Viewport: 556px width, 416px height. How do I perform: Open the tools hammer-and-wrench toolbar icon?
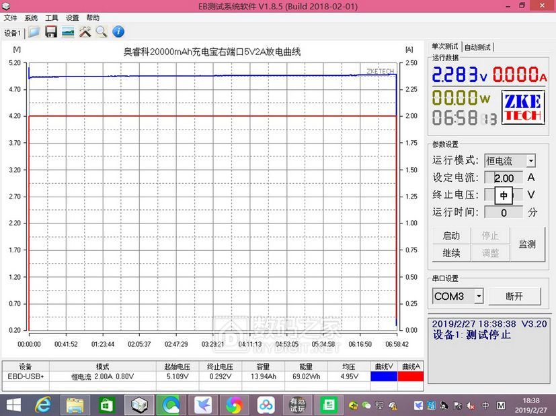click(x=85, y=32)
